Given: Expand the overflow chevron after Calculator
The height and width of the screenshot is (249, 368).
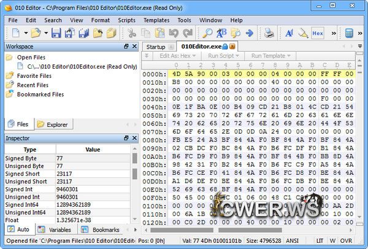Looking at the screenshot, I should pos(360,33).
